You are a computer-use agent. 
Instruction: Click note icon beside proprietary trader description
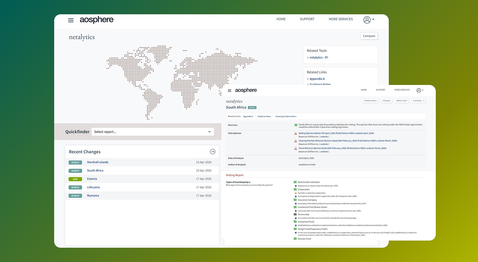pyautogui.click(x=296, y=233)
